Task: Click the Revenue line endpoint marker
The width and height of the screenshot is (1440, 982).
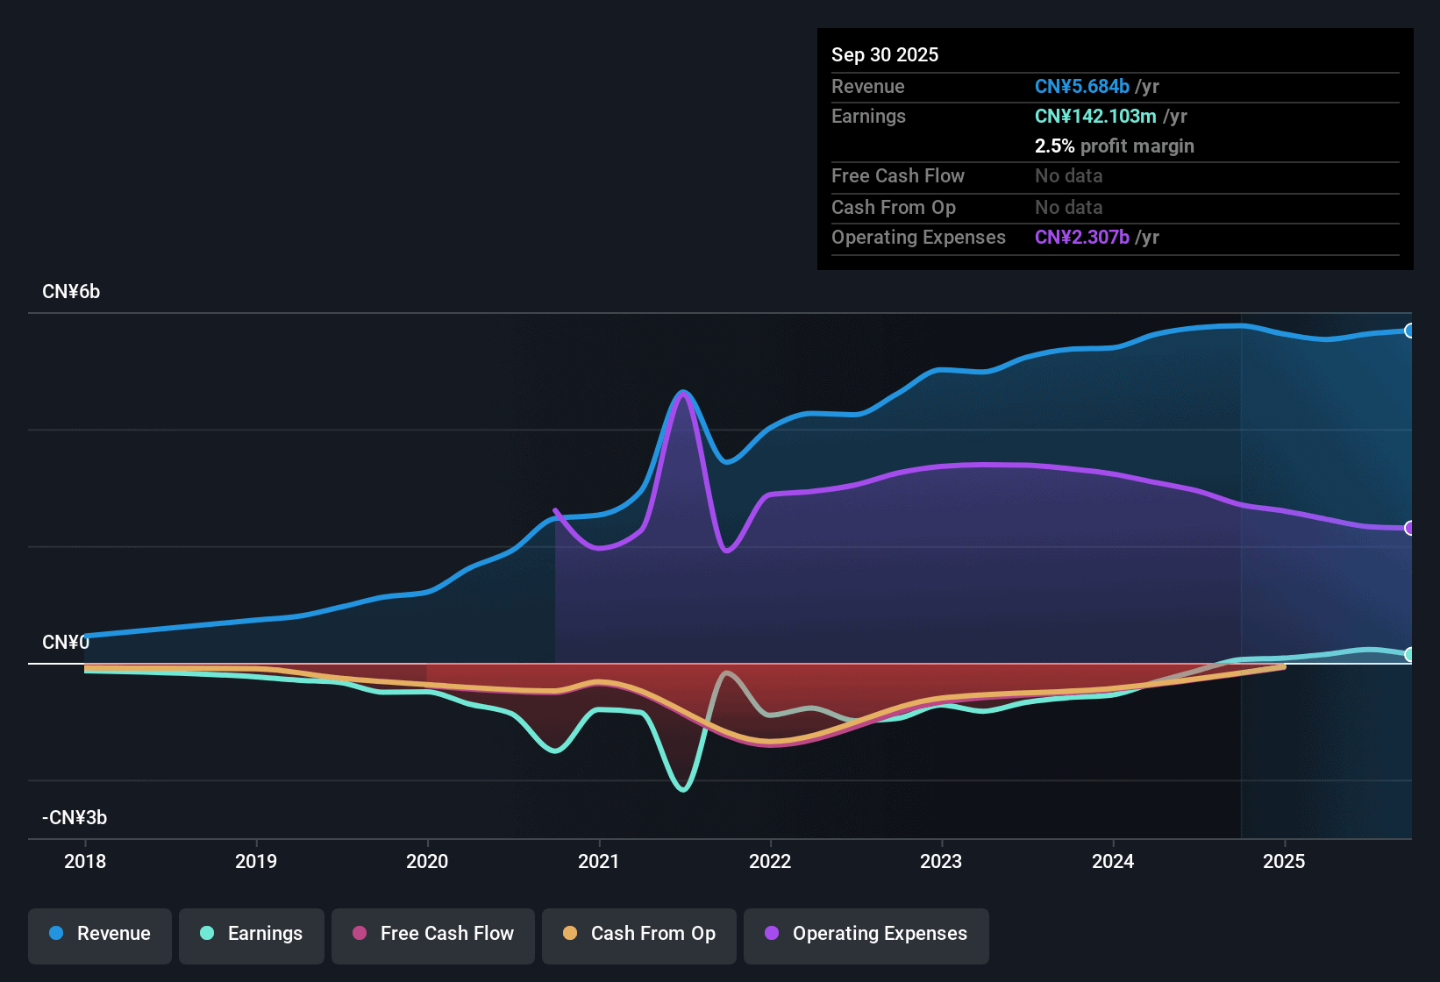Action: [x=1409, y=331]
